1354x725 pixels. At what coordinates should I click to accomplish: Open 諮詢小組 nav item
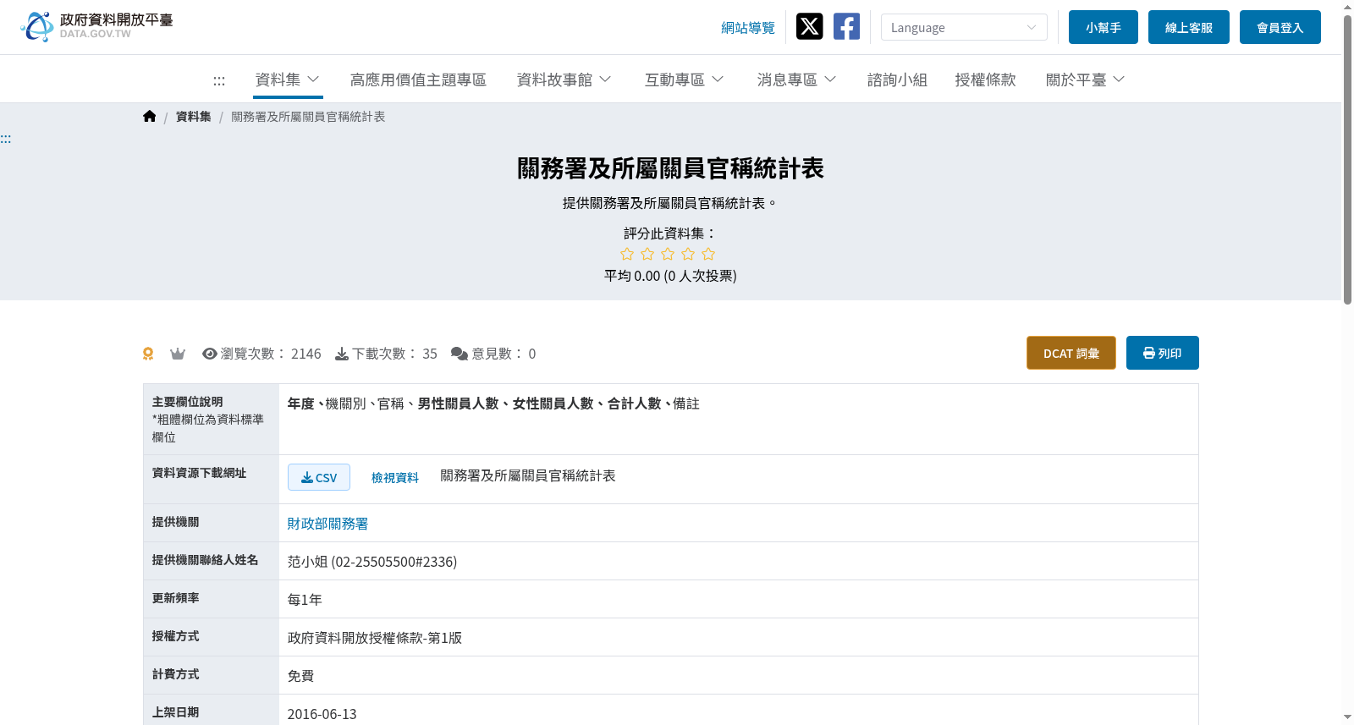[897, 80]
